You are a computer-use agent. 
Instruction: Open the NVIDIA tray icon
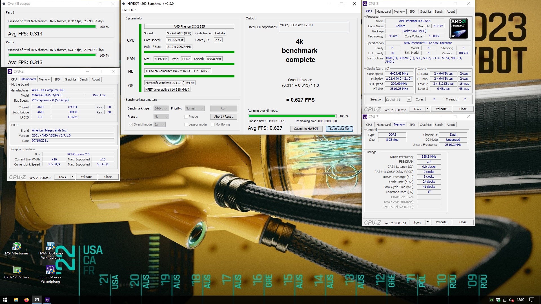coord(491,300)
